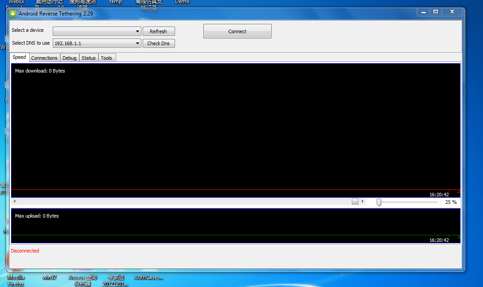Open the win32 desktop icon
Viewport: 483px width, 287px height.
pos(49,277)
